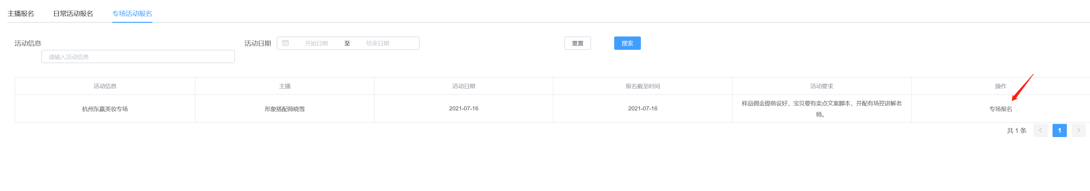Click the 报名截至时间 column header

click(x=642, y=86)
